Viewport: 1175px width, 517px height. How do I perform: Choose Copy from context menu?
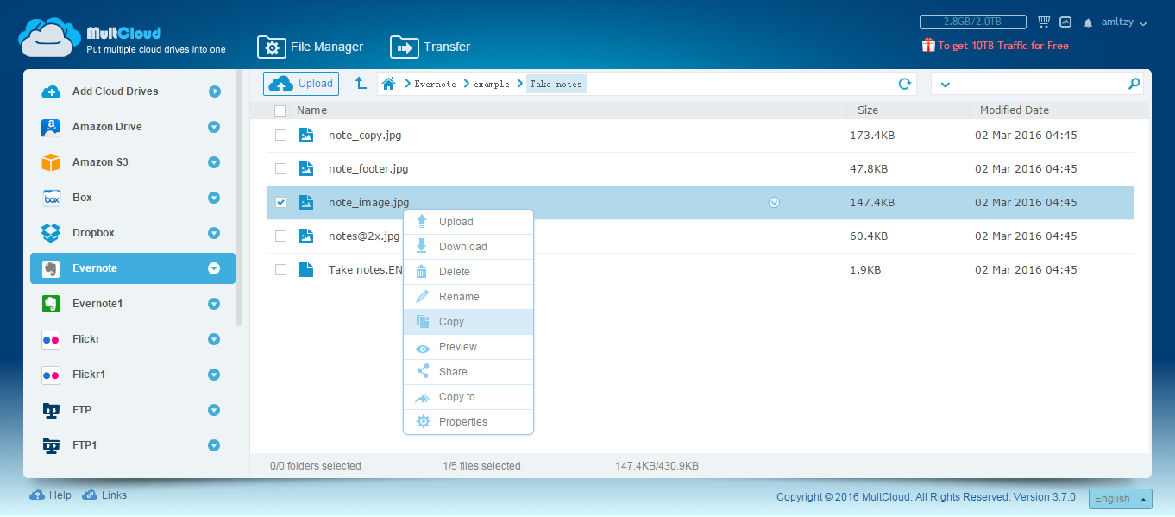468,322
